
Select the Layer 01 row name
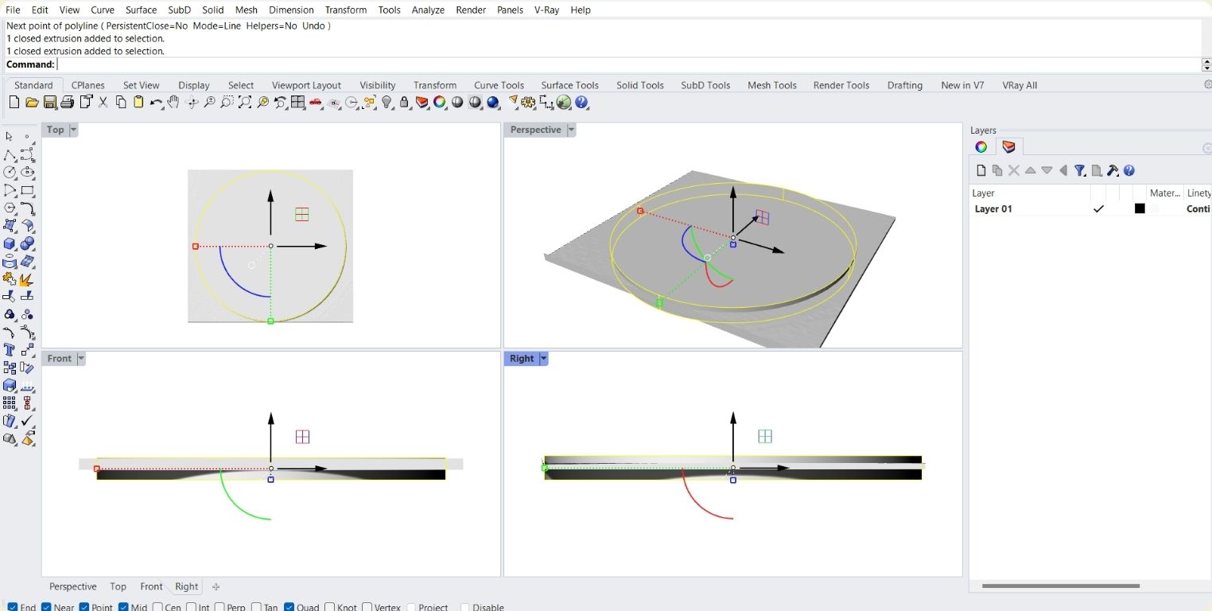(993, 209)
